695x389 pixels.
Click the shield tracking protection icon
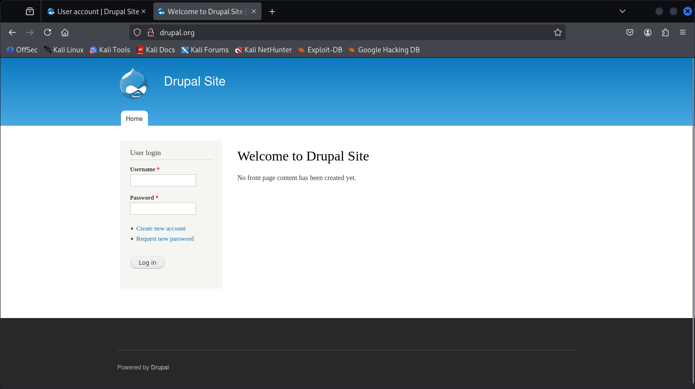point(137,32)
